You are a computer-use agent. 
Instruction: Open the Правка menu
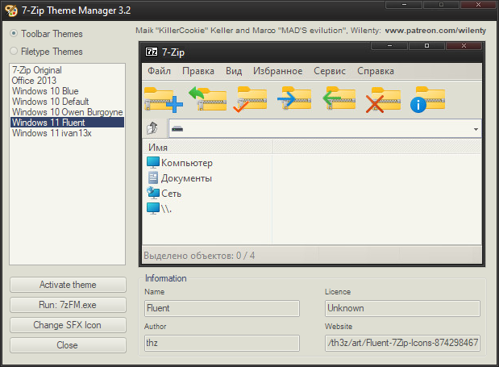coord(198,71)
